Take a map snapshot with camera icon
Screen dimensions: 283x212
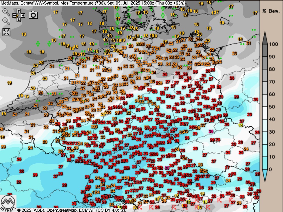pyautogui.click(x=33, y=15)
